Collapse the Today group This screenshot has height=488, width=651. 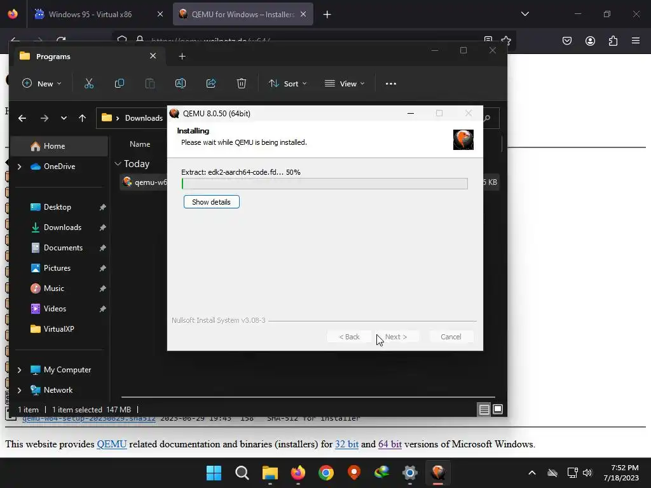click(118, 164)
